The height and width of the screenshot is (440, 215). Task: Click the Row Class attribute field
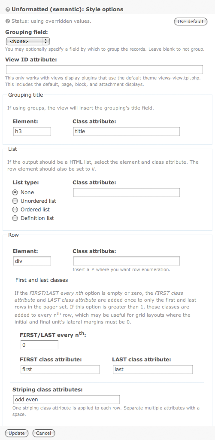[127, 261]
